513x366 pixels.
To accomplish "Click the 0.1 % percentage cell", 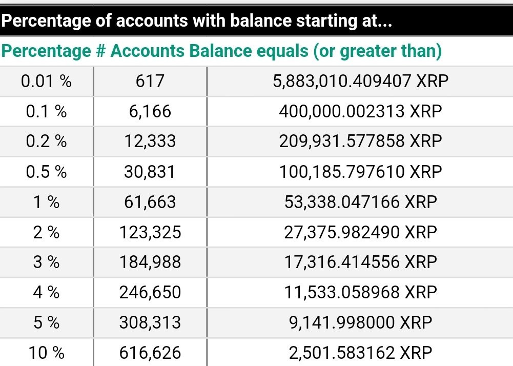I will coord(47,111).
